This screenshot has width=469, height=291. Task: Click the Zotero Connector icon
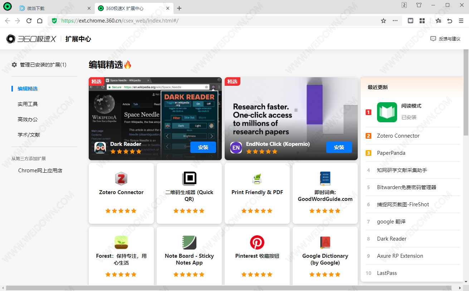[x=121, y=178]
